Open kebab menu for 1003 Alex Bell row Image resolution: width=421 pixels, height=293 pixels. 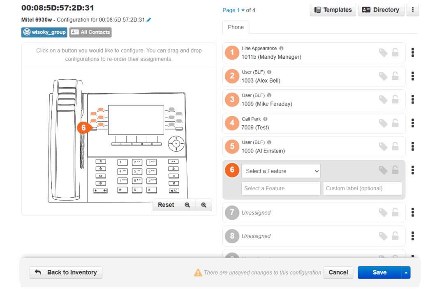pos(412,76)
